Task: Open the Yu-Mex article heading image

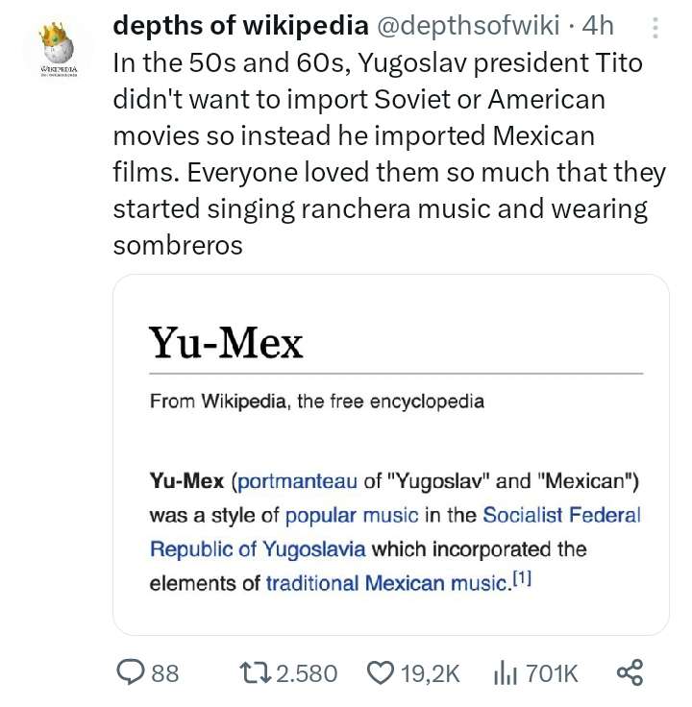Action: [226, 343]
